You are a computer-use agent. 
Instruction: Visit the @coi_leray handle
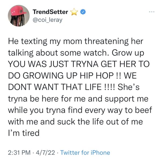coord(47,20)
